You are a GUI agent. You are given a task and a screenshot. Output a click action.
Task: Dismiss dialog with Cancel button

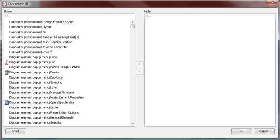(x=264, y=131)
